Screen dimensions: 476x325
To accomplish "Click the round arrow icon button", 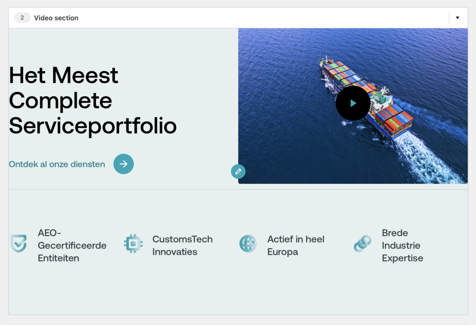I will pos(123,164).
